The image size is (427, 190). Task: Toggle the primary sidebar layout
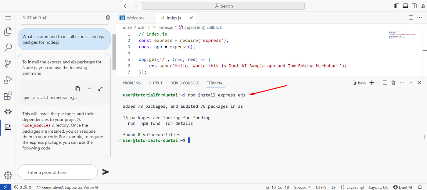397,6
